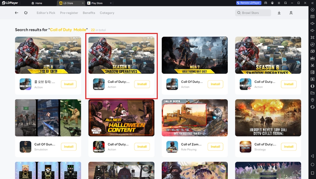
Task: Refresh the LD Store page
Action: coord(26,13)
